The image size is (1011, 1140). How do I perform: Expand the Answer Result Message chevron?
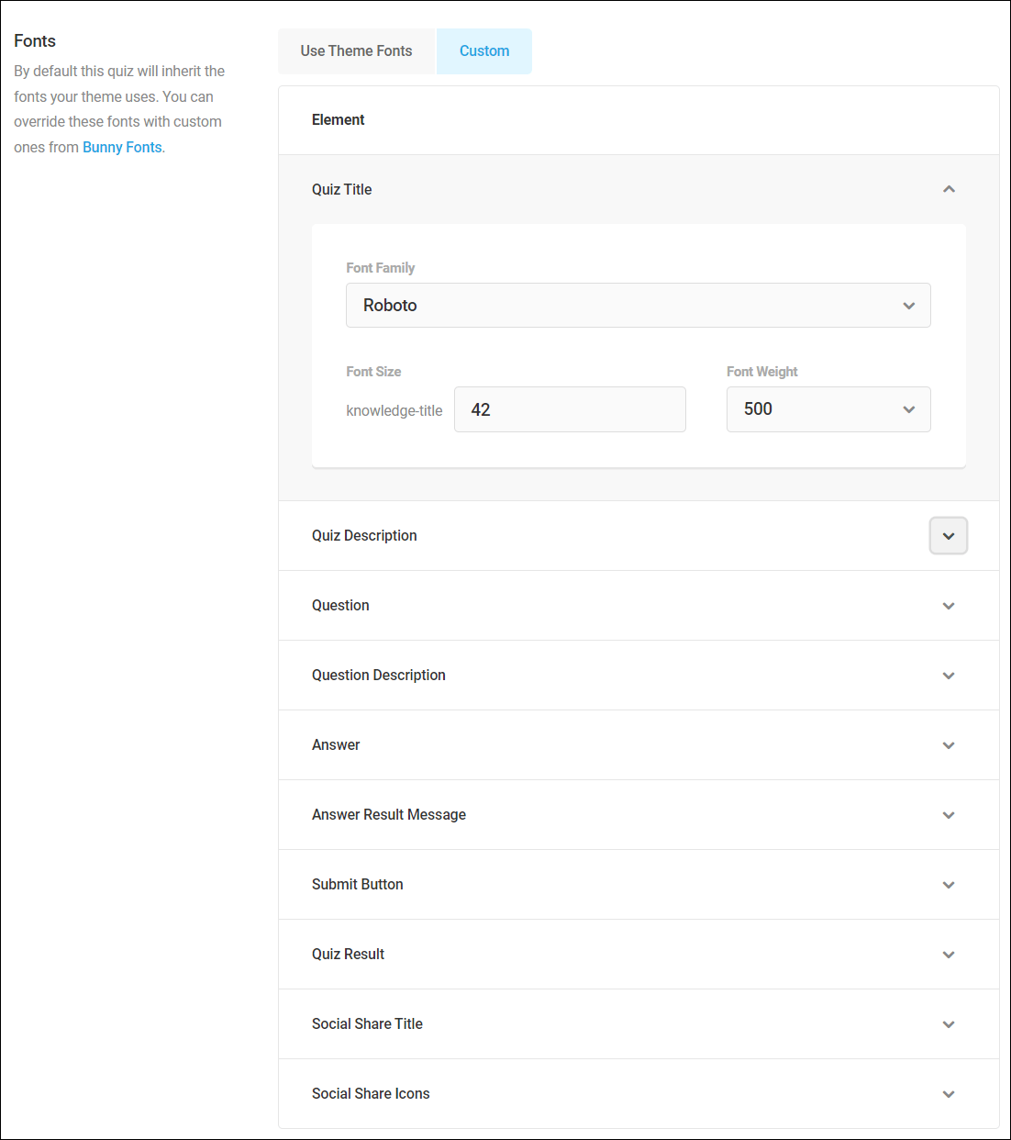949,815
